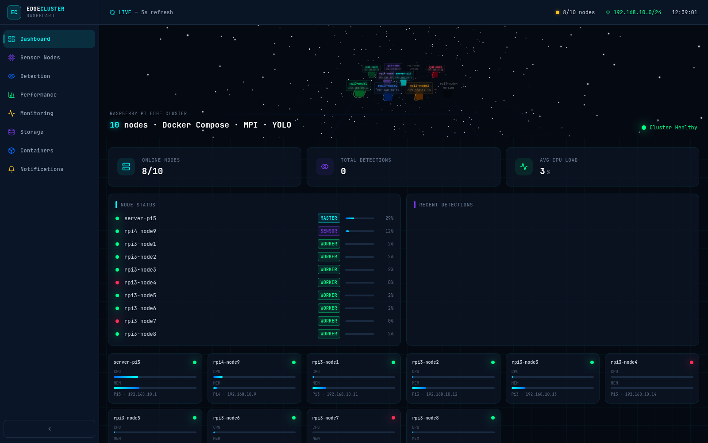Click the green status dot of server-pi5 row
The width and height of the screenshot is (708, 443).
coord(117,218)
